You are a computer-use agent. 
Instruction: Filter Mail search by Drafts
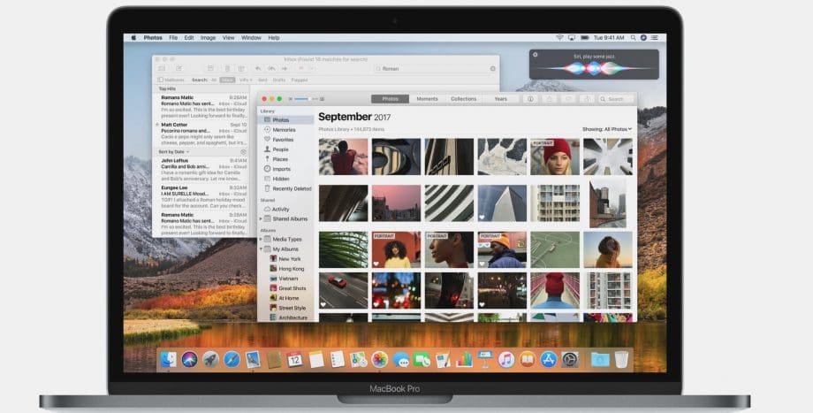coord(279,80)
